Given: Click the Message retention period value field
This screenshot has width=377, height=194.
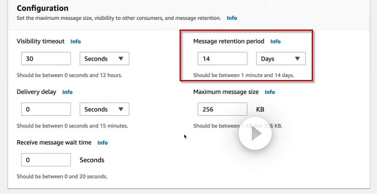Looking at the screenshot, I should pos(222,59).
